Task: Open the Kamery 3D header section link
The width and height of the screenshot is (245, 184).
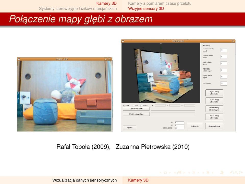Action: pyautogui.click(x=106, y=3)
